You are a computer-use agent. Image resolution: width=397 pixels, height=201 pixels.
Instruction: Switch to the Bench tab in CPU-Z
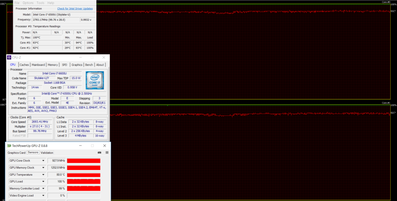click(x=89, y=65)
